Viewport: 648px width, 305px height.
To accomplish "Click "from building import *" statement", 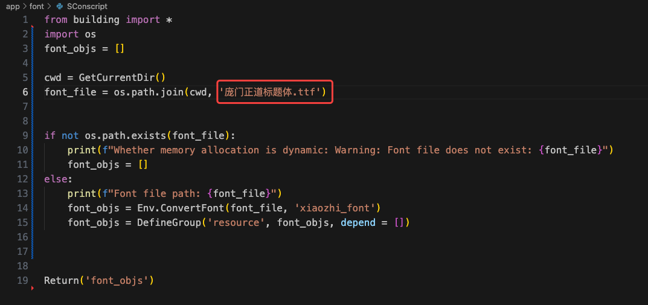I will (109, 19).
